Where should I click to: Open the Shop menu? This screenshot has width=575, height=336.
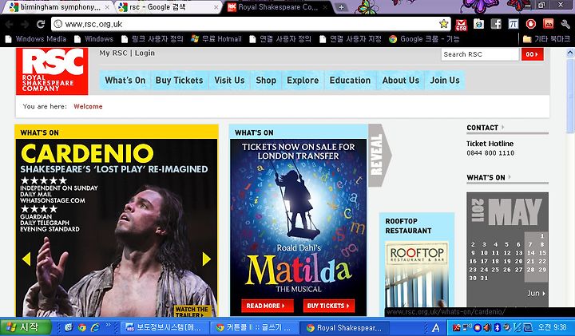266,81
